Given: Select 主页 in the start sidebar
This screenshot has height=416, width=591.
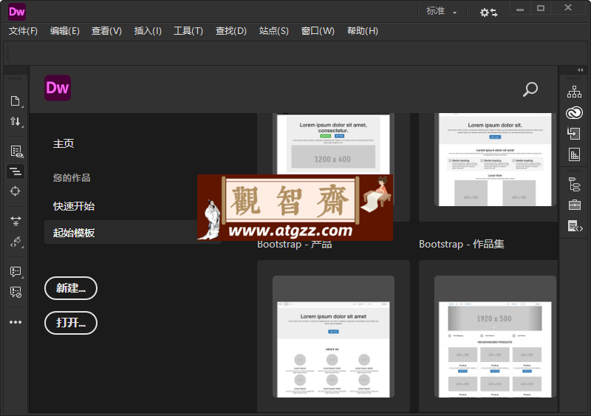Looking at the screenshot, I should 64,143.
